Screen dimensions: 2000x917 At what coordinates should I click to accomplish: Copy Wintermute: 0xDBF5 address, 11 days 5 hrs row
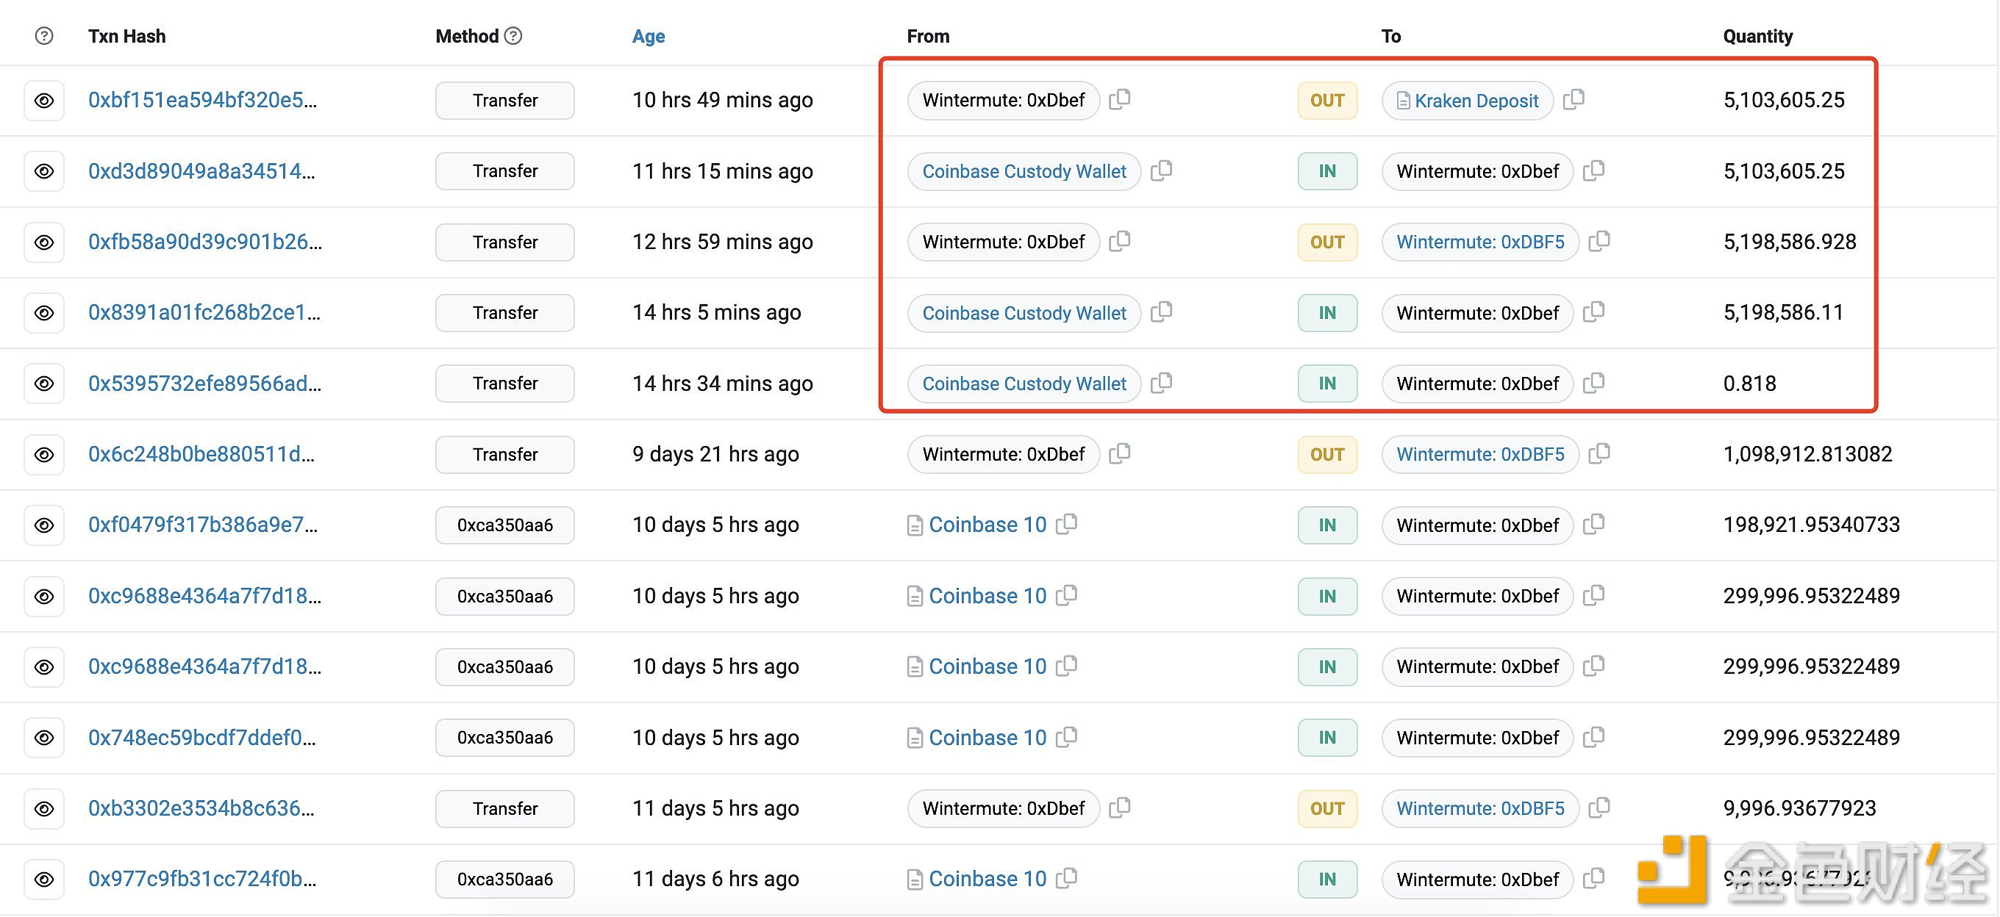pos(1599,808)
